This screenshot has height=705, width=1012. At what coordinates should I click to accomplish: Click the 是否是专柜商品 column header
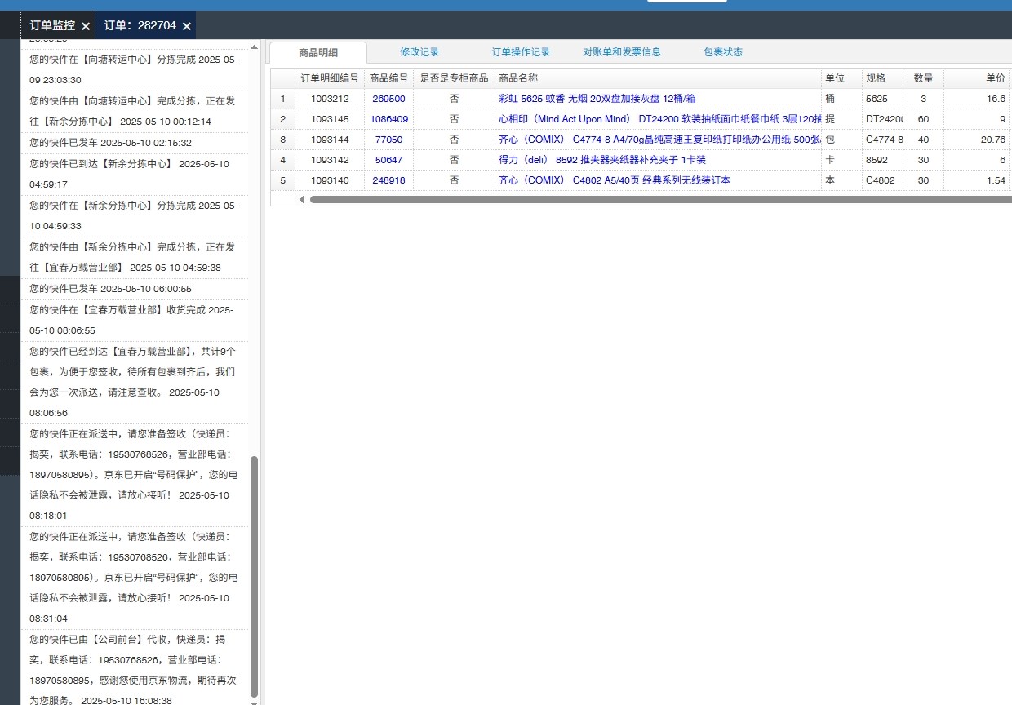coord(454,78)
